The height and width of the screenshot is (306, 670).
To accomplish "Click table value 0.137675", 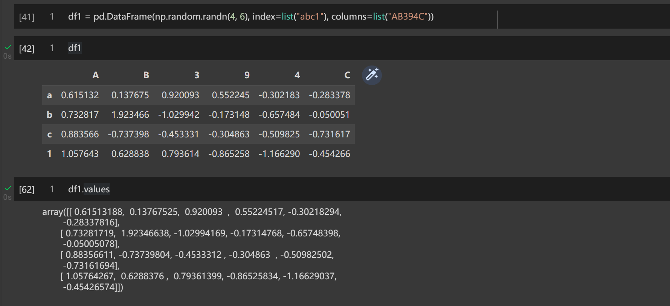I will click(130, 95).
